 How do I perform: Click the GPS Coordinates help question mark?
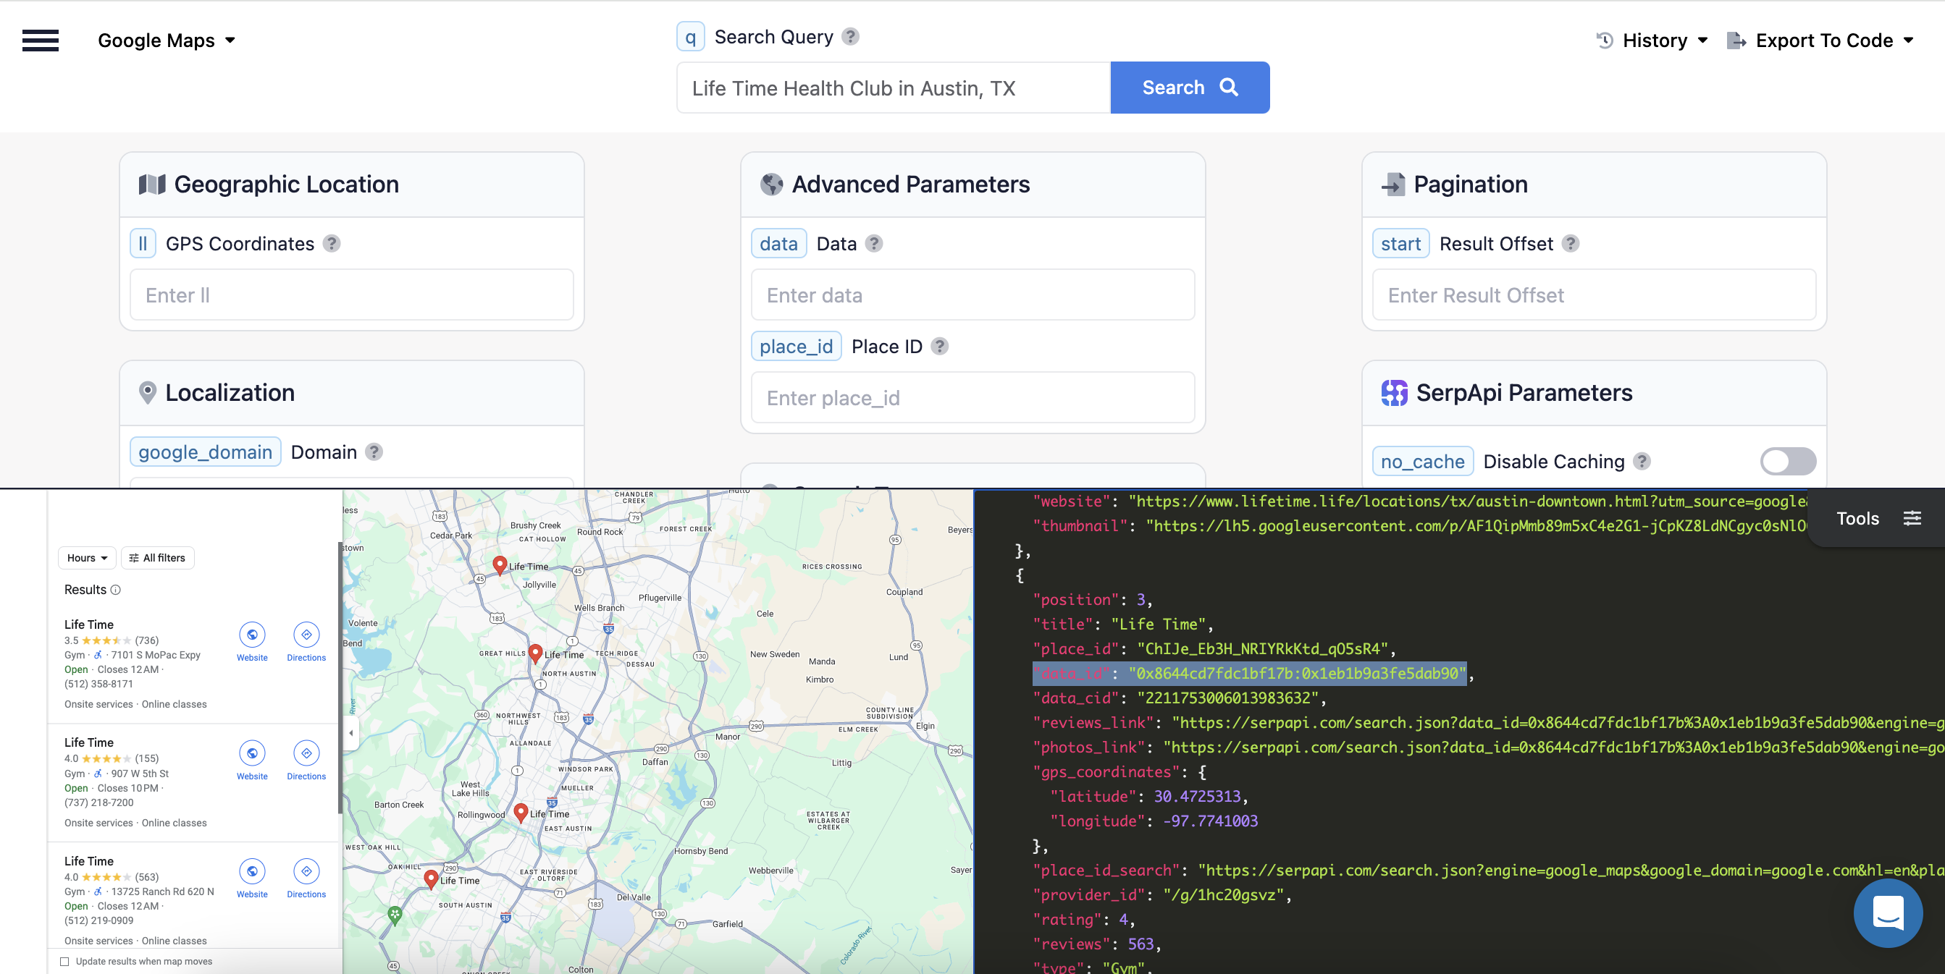coord(332,244)
